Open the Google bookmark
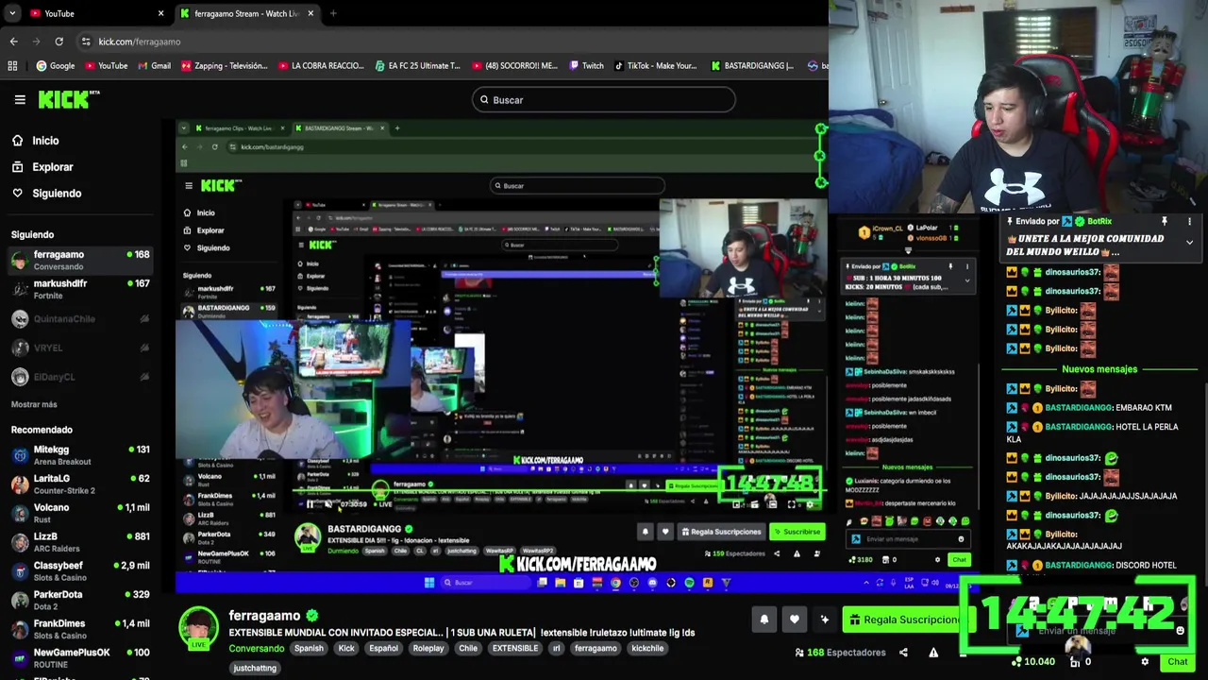Image resolution: width=1208 pixels, height=680 pixels. (x=55, y=66)
